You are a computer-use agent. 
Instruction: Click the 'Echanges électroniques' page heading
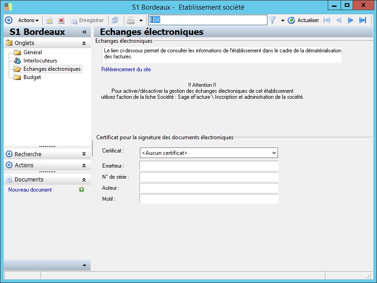[x=152, y=32]
